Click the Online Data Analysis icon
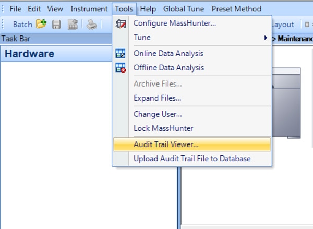 point(121,53)
